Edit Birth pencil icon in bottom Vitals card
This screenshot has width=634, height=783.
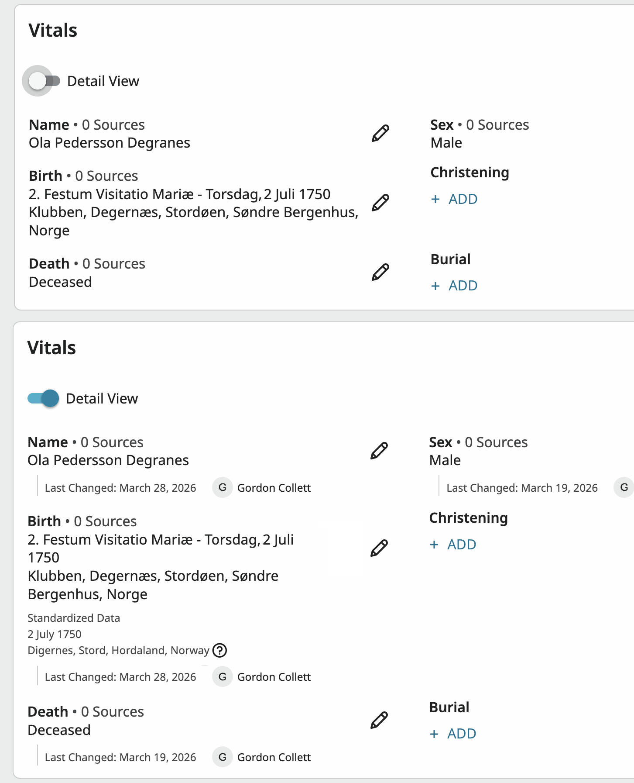pyautogui.click(x=379, y=548)
